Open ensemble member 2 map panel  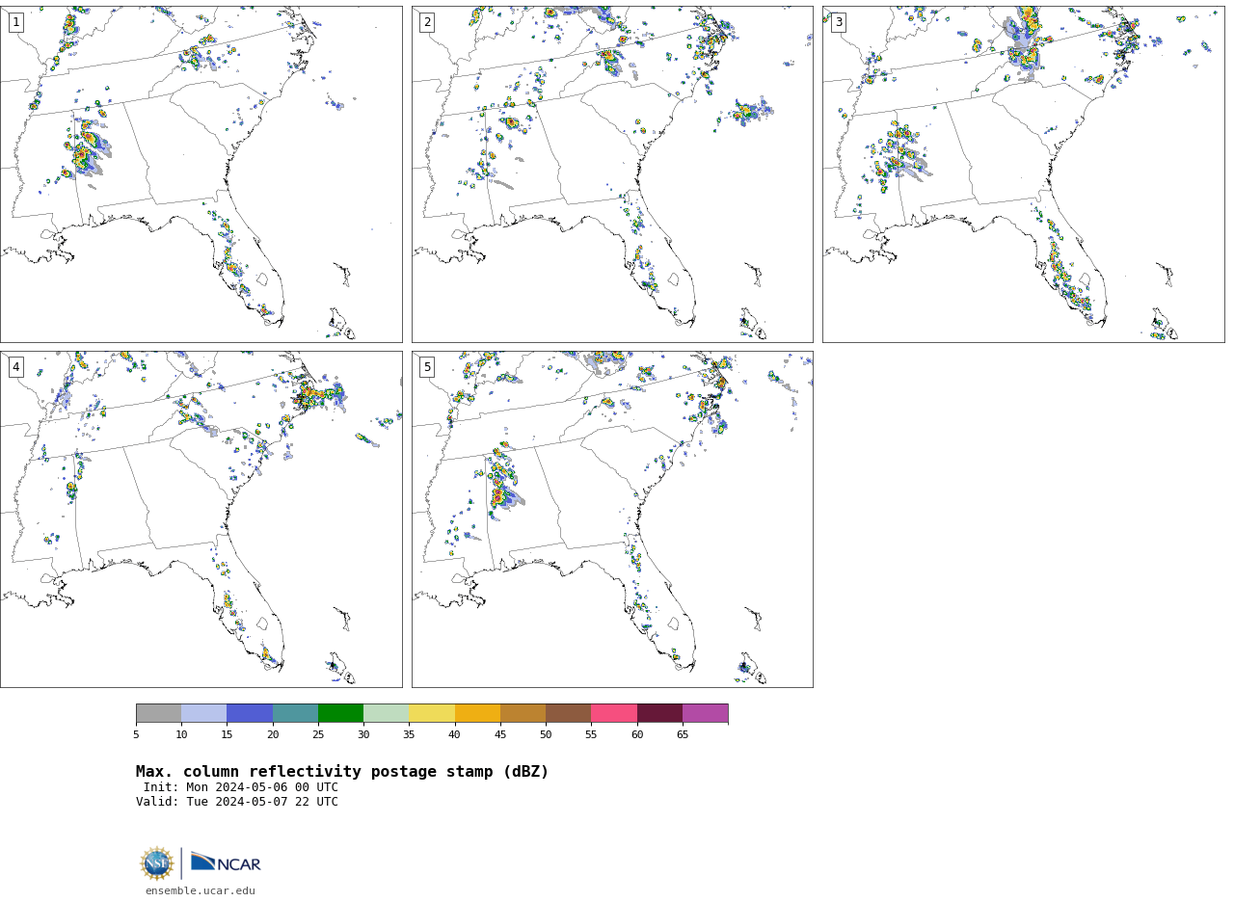coord(612,174)
